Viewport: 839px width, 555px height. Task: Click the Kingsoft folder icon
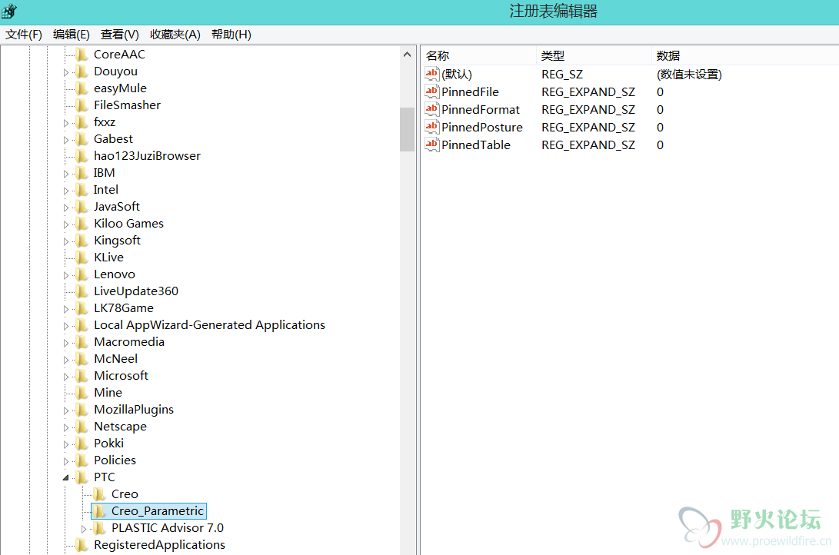pos(82,241)
